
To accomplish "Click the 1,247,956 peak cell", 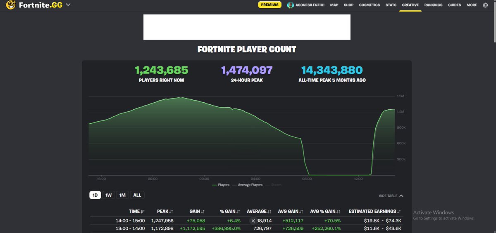I will point(162,221).
